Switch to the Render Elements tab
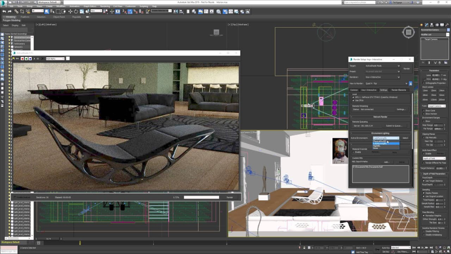The width and height of the screenshot is (451, 254). click(398, 90)
